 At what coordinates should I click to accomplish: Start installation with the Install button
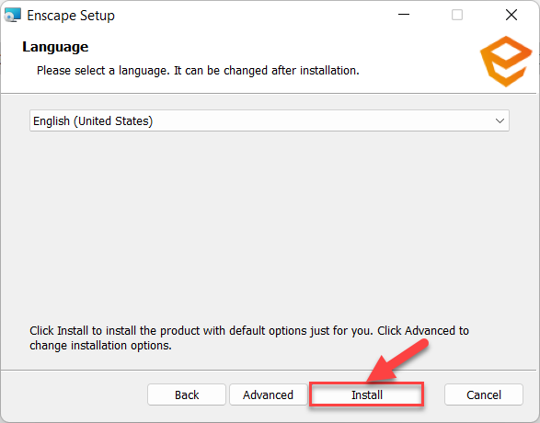pyautogui.click(x=367, y=394)
